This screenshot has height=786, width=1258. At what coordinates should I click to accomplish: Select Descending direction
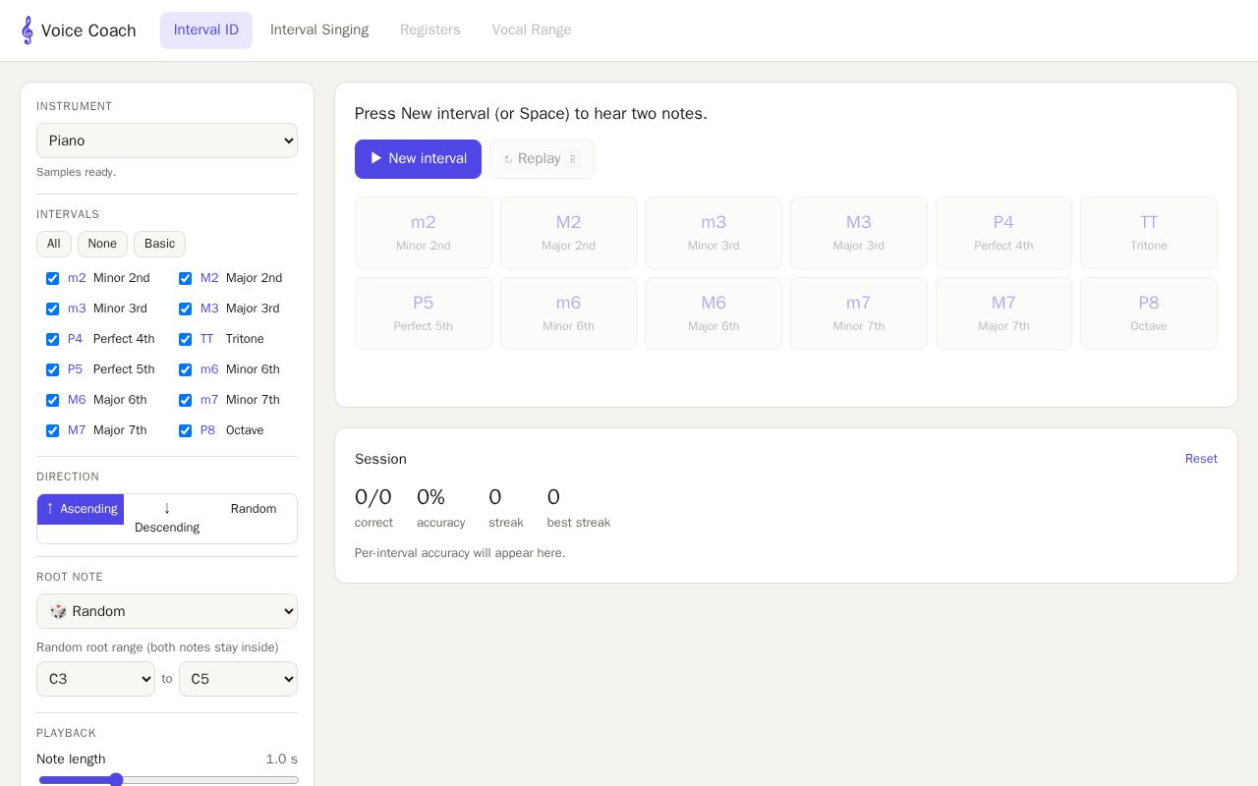[167, 519]
